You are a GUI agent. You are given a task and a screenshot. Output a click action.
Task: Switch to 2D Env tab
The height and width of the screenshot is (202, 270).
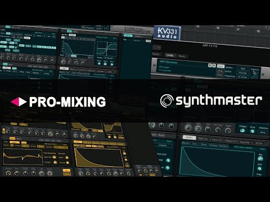(259, 143)
